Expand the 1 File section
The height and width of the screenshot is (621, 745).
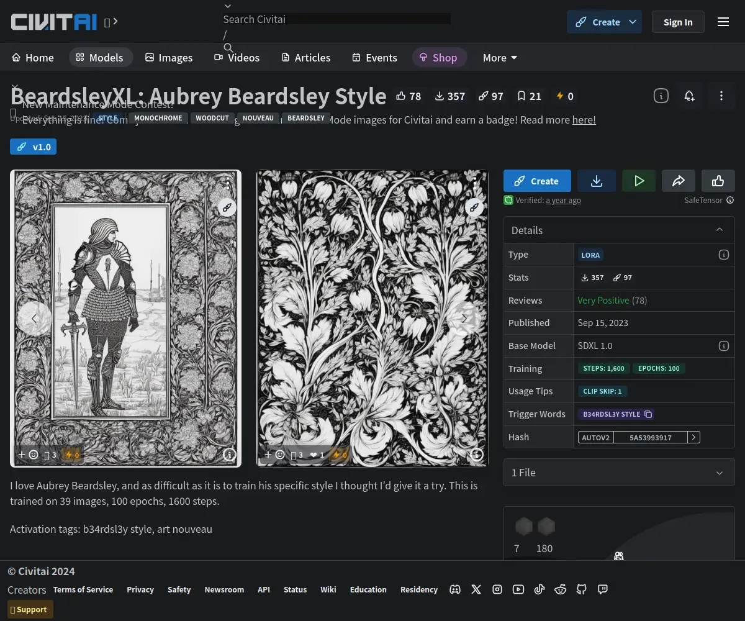tap(619, 473)
